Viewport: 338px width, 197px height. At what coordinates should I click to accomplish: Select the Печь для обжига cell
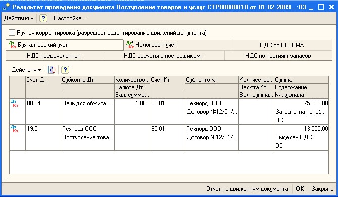coord(87,103)
